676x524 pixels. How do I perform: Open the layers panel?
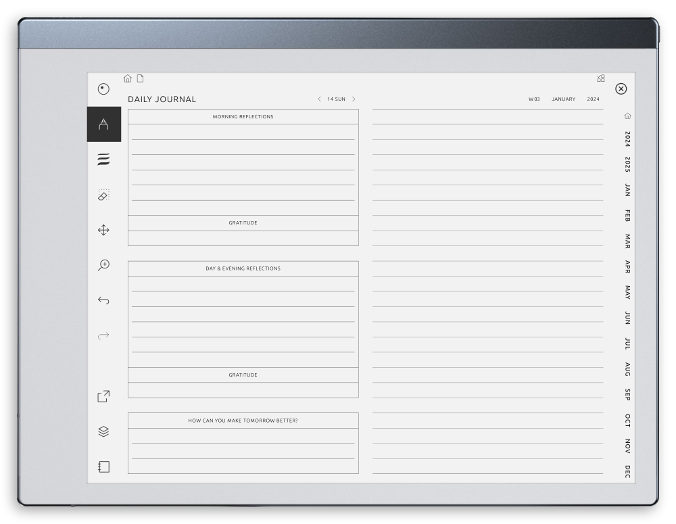[x=103, y=431]
